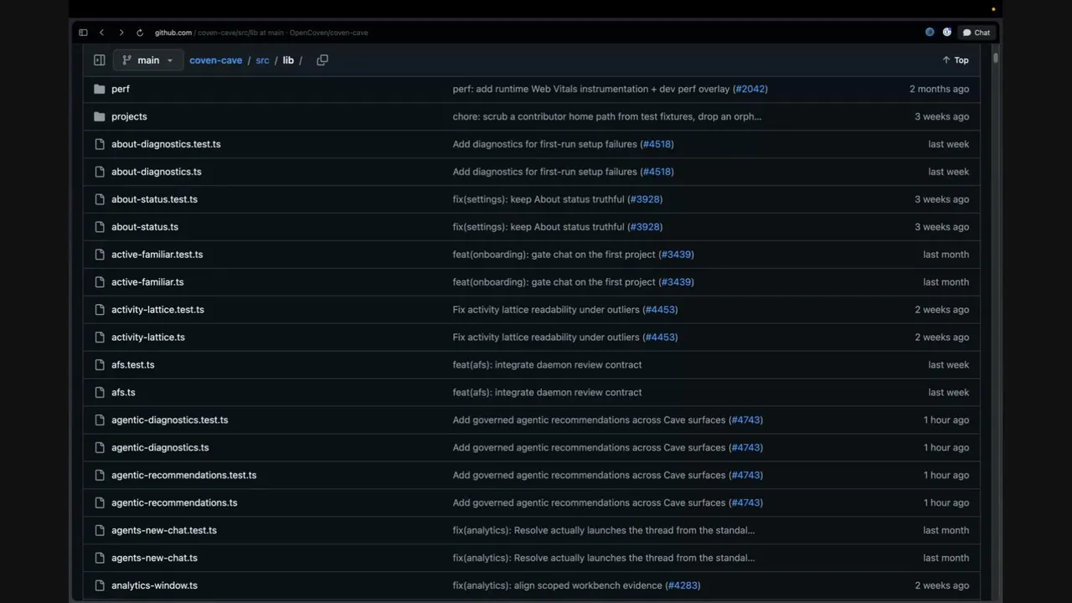Screen dimensions: 1072x603
Task: Open PR #3928 link in about-status.ts row
Action: (x=645, y=227)
